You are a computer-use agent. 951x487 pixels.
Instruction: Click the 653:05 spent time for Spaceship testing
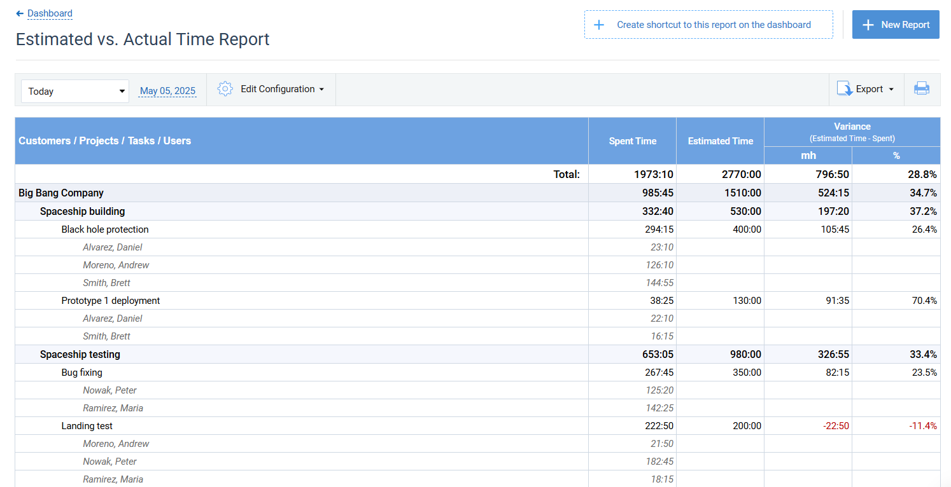[656, 354]
